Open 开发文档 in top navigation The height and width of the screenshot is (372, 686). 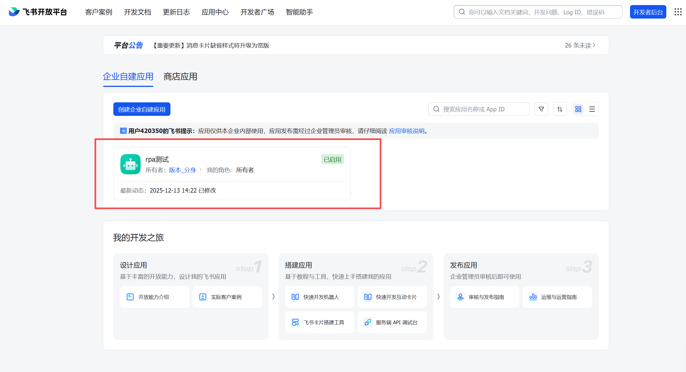point(138,12)
